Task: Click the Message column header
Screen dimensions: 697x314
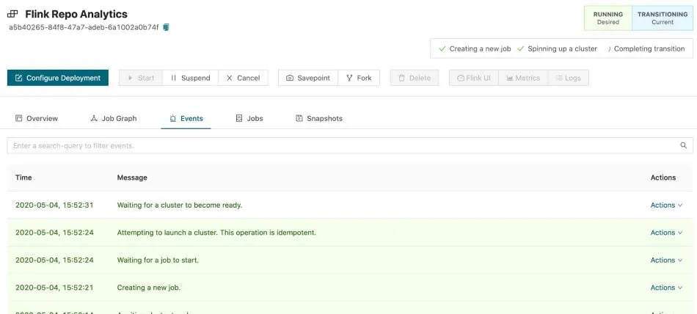Action: [132, 178]
